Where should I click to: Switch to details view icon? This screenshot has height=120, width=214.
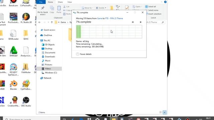click(161, 112)
